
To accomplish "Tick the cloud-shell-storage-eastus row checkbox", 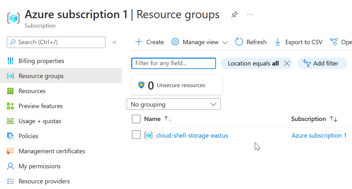I will (x=136, y=135).
